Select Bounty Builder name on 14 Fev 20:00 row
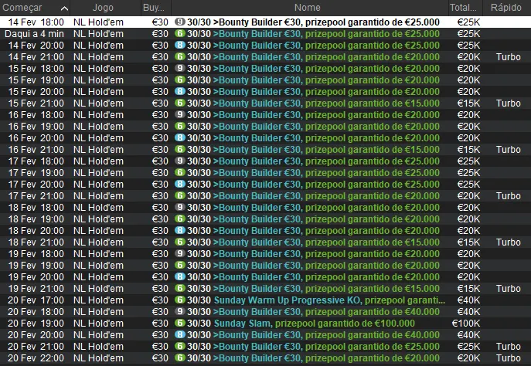This screenshot has width=531, height=366. coord(326,46)
